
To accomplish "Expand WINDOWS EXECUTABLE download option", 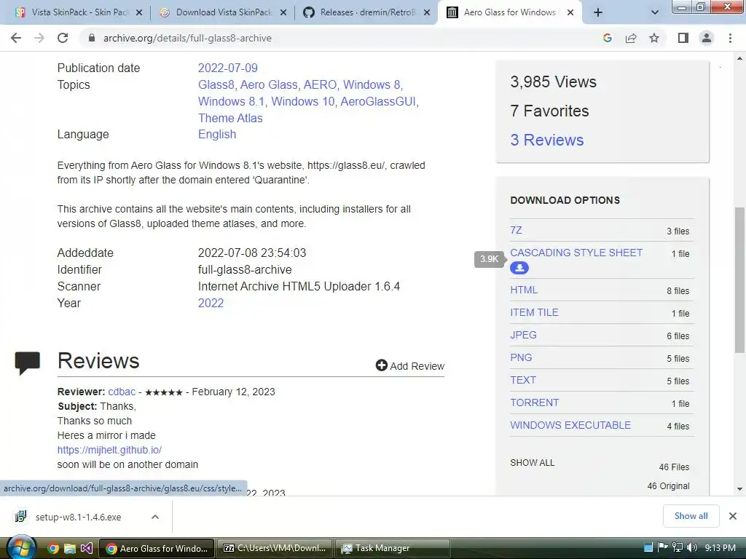I will pos(570,425).
